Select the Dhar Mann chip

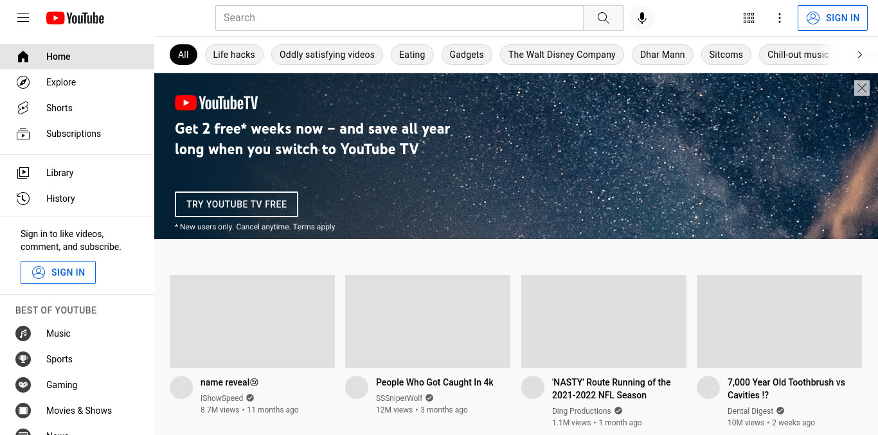tap(663, 55)
